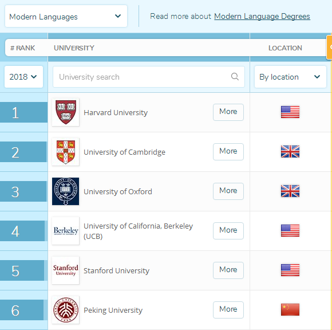
Task: Click the US flag in Stanford row
Action: coord(290,270)
